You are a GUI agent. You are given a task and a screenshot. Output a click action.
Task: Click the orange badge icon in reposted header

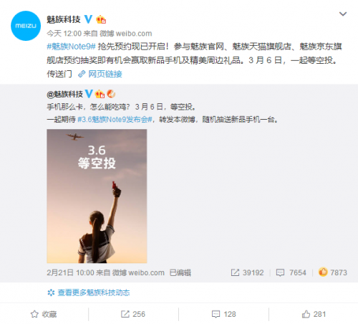pos(111,94)
